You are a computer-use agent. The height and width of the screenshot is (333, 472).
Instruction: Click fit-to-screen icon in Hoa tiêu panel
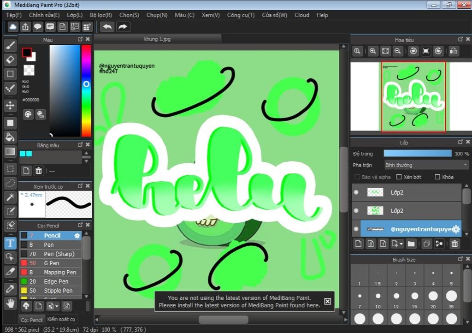[x=385, y=51]
